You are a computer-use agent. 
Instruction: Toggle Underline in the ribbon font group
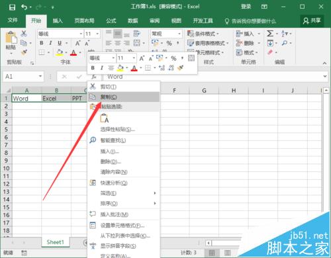tap(60, 43)
